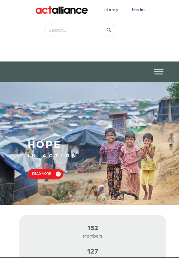Click the READ MORE button
The image size is (179, 258).
(x=45, y=174)
